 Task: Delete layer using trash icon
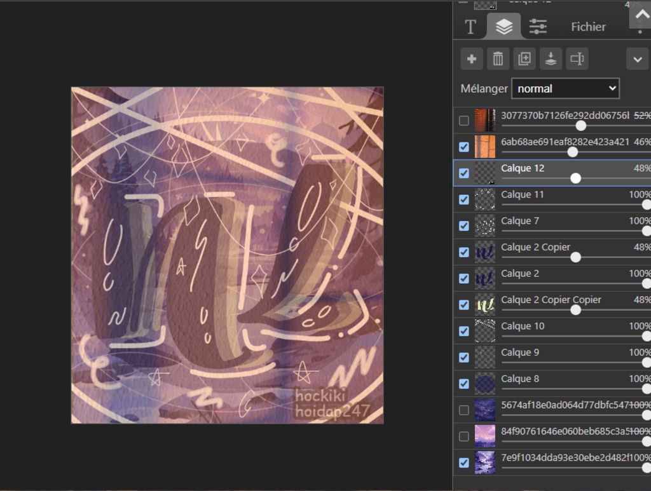[498, 59]
